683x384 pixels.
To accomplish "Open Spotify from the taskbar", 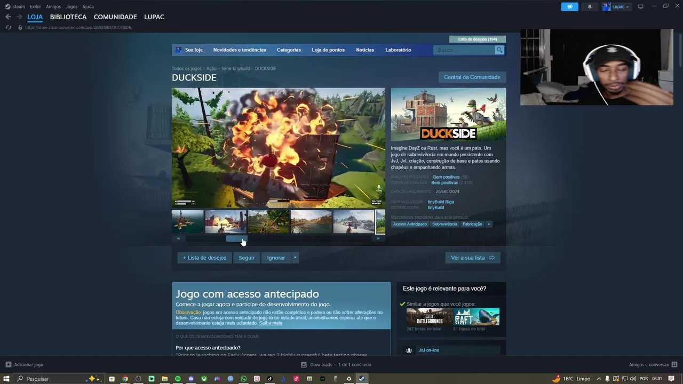I will 178,379.
